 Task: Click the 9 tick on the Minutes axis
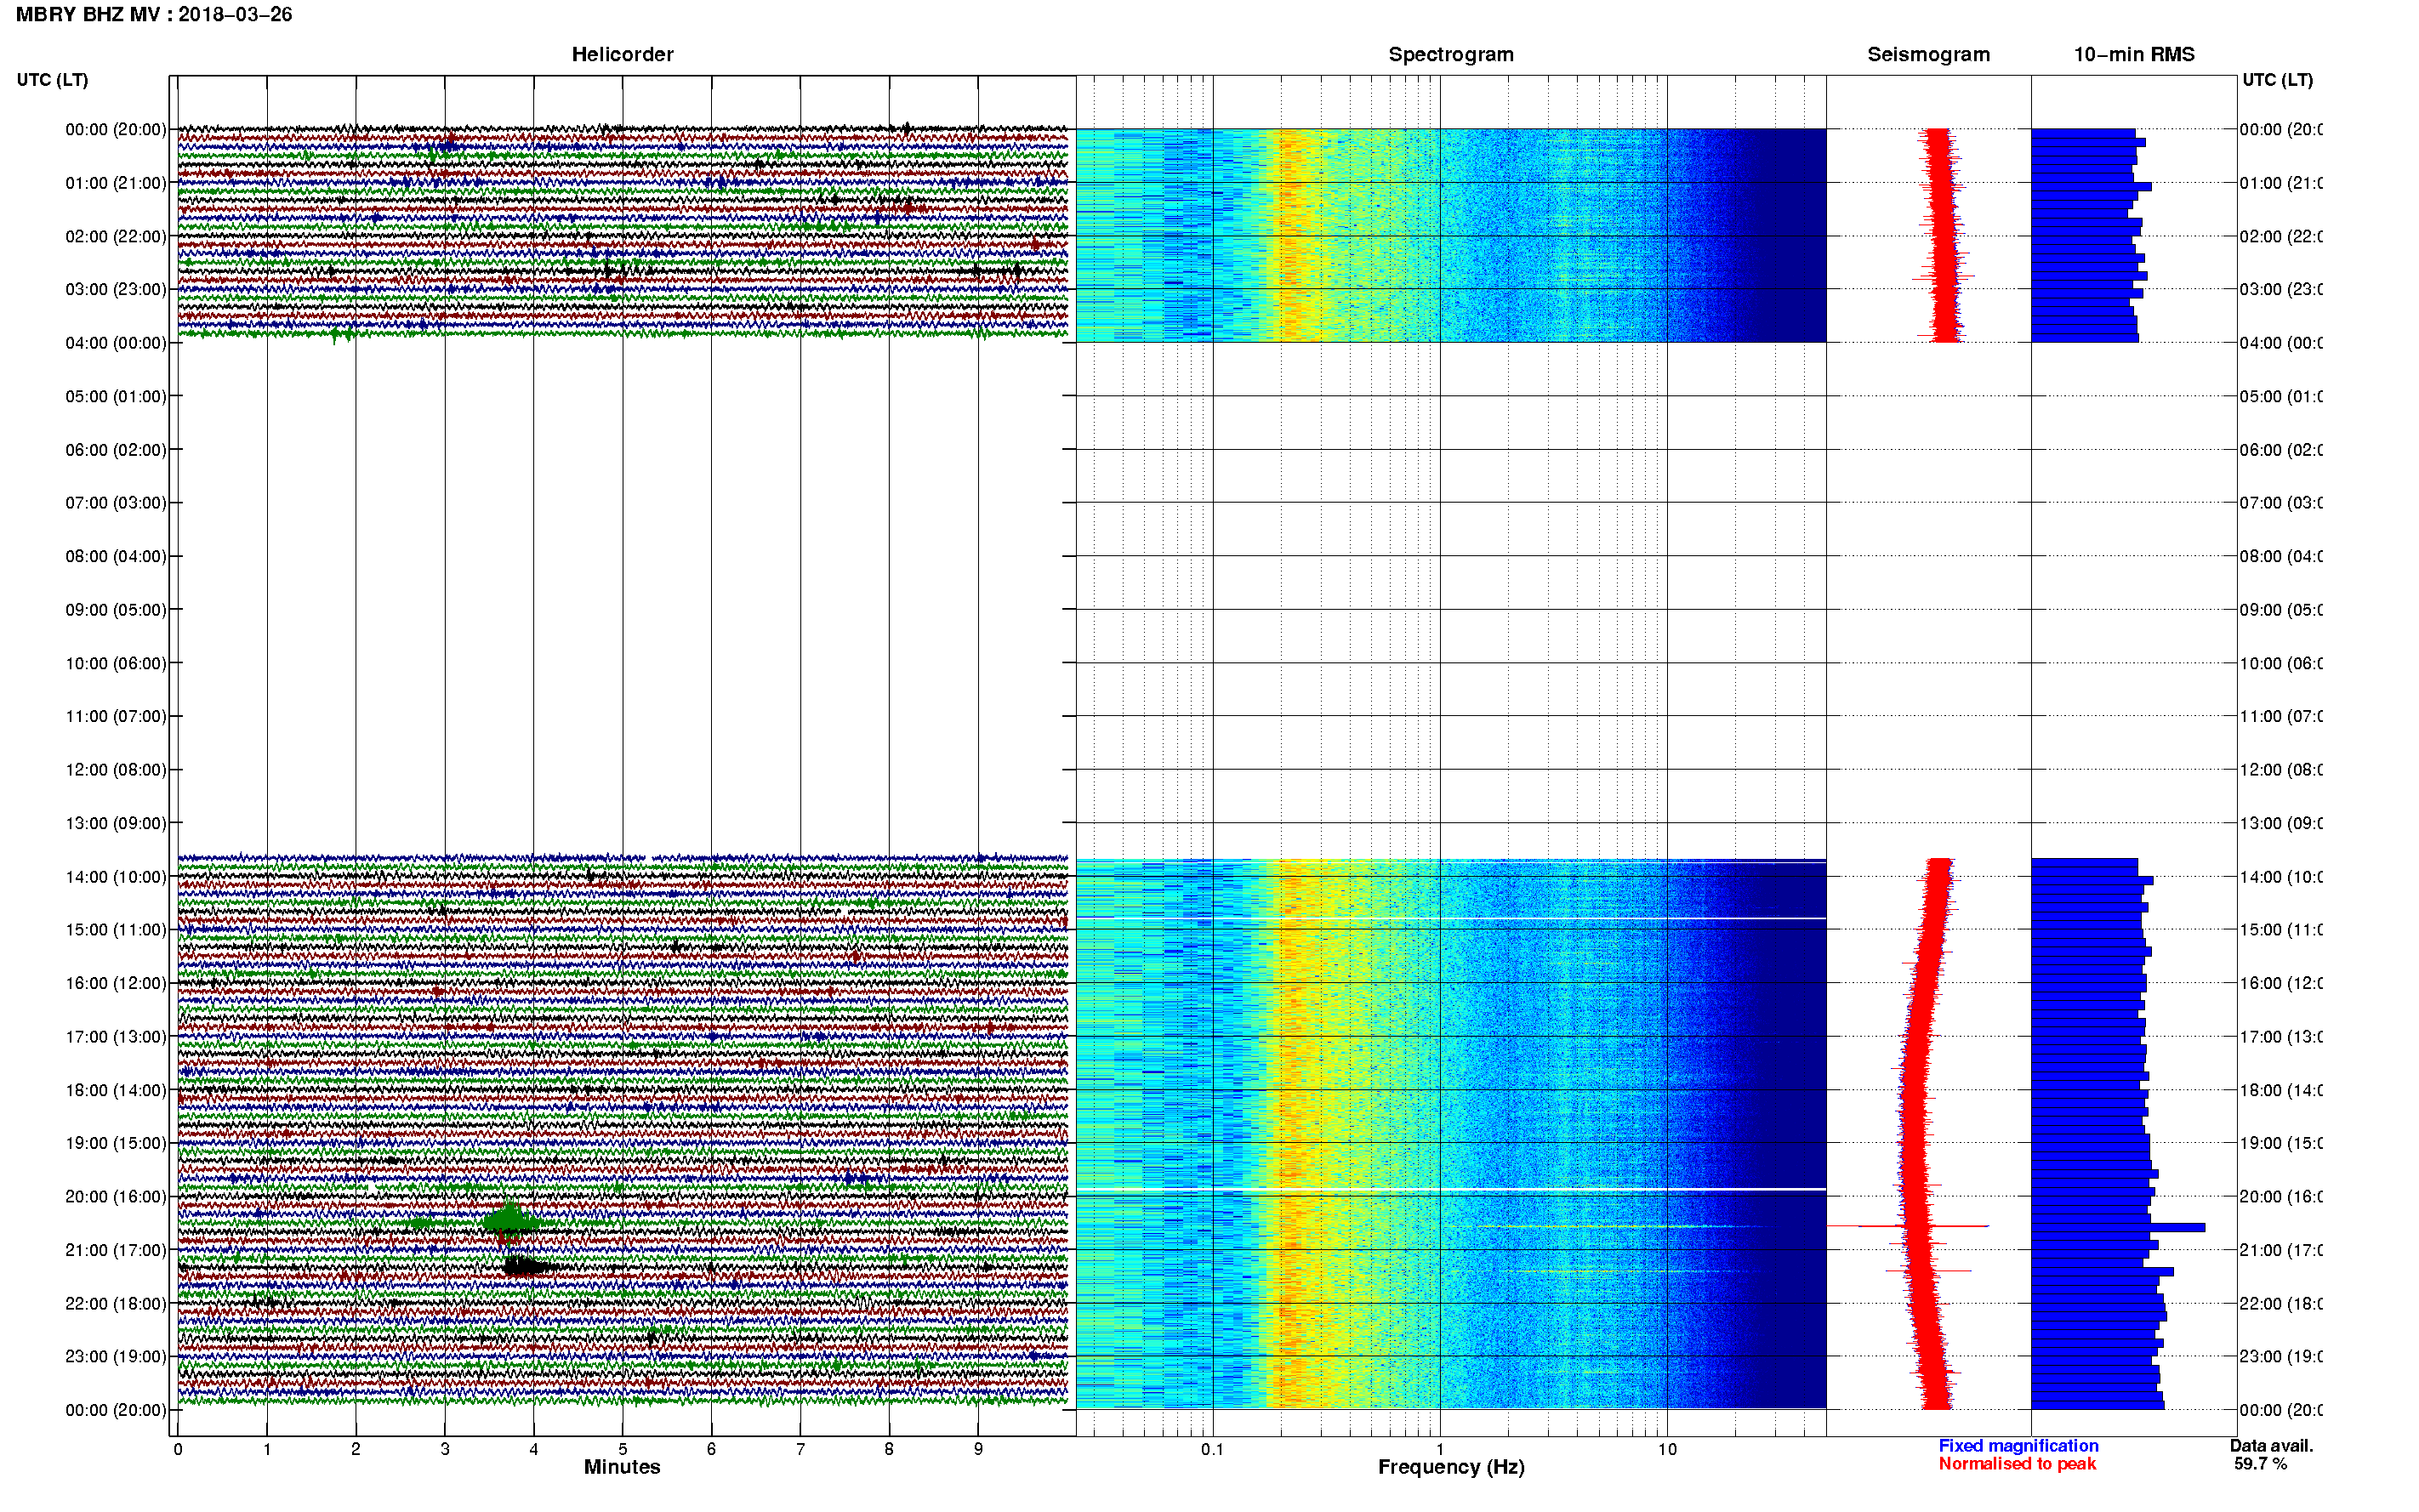coord(978,1449)
